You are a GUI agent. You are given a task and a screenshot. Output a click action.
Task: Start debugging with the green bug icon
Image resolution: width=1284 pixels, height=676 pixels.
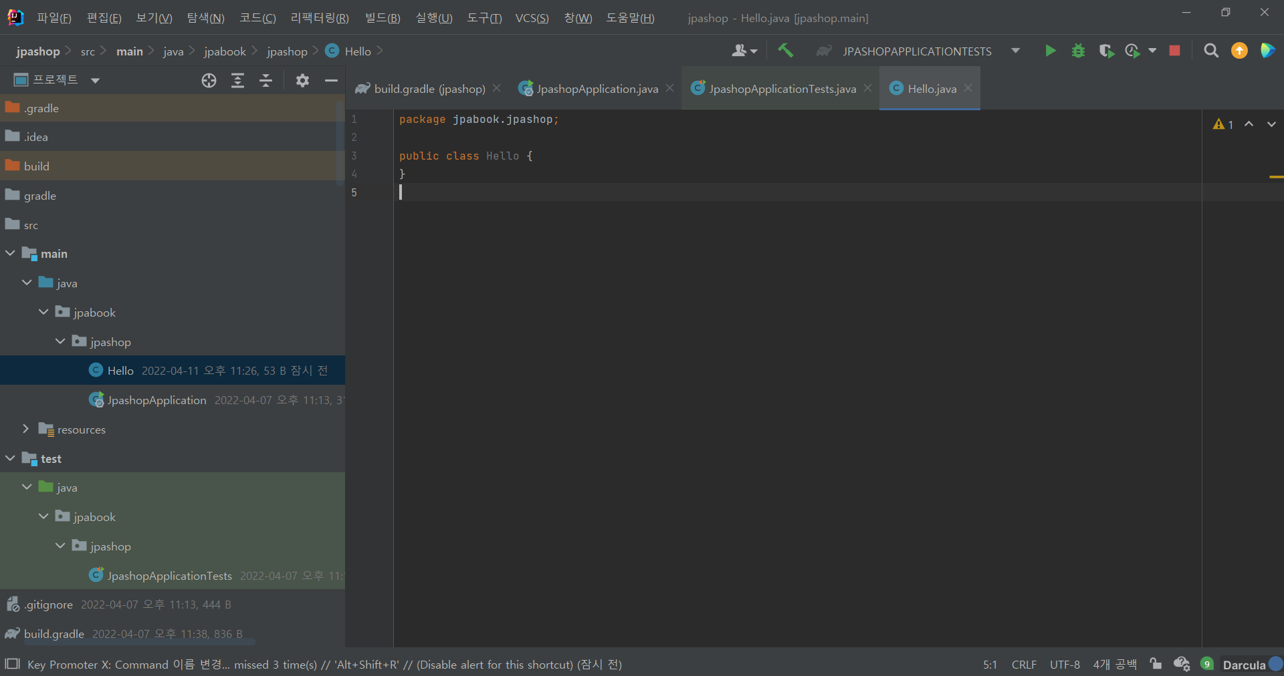click(x=1078, y=51)
